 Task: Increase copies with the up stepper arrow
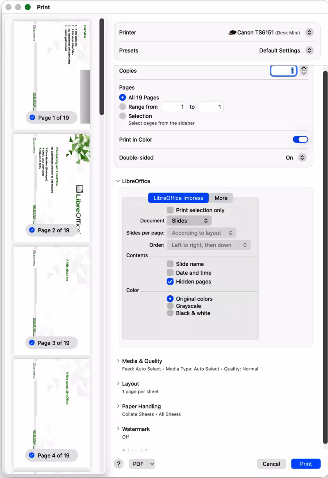304,68
